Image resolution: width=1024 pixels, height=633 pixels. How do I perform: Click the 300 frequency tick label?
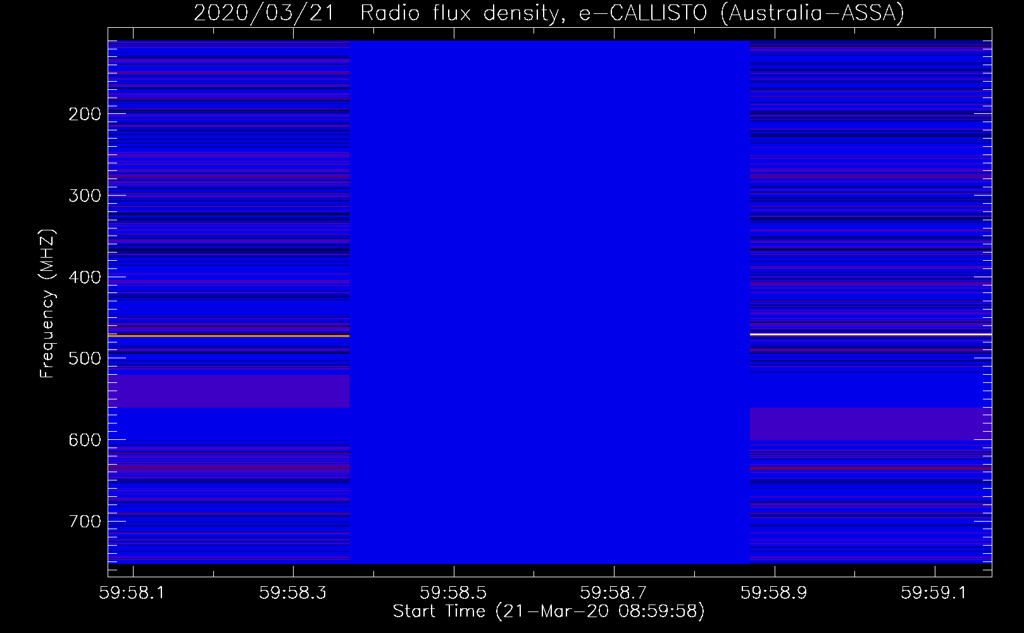(84, 196)
